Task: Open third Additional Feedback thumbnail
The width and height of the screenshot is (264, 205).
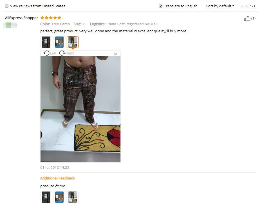Action: tap(73, 197)
